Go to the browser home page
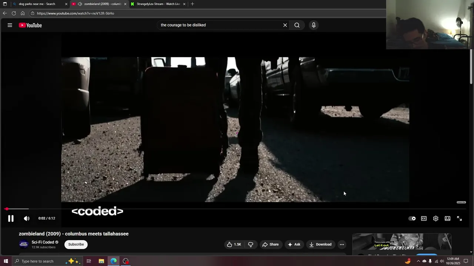This screenshot has height=266, width=474. tap(23, 13)
